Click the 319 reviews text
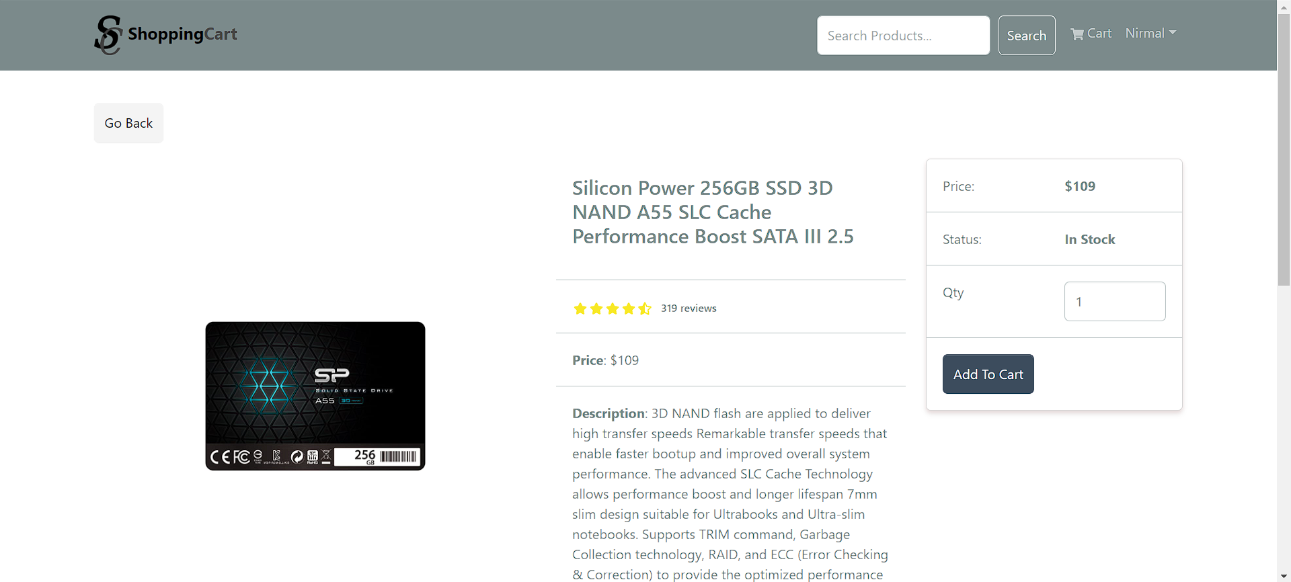Viewport: 1291px width, 582px height. coord(689,308)
